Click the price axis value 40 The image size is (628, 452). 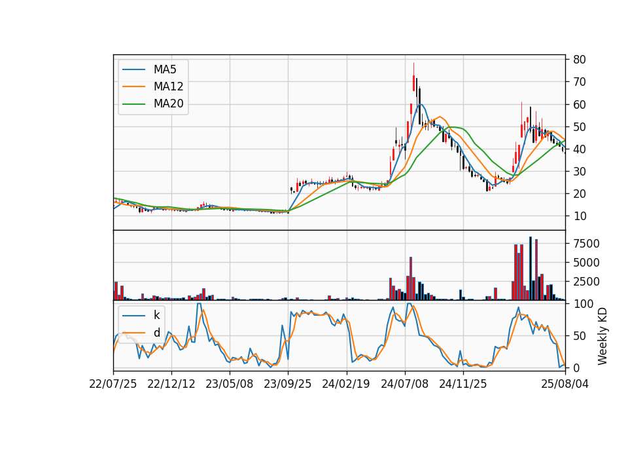coord(580,149)
